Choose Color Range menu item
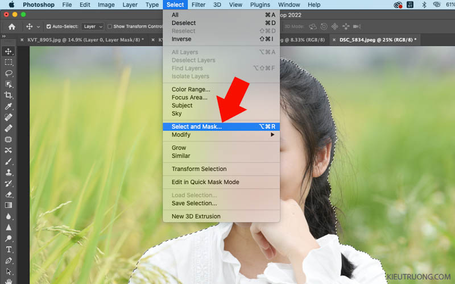This screenshot has width=455, height=284. (221, 89)
